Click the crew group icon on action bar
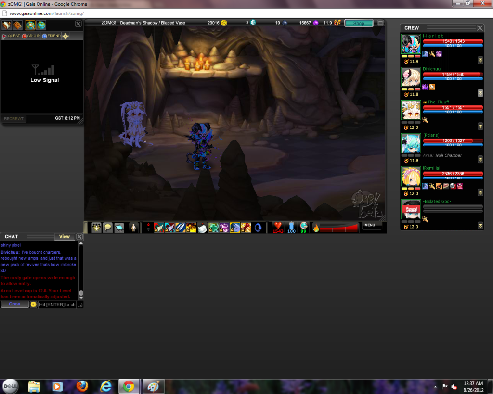The height and width of the screenshot is (394, 493). click(x=96, y=228)
